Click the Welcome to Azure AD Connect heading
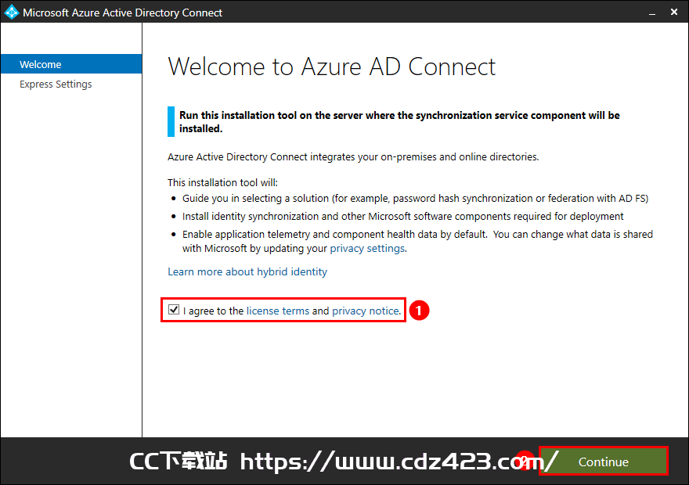 click(x=332, y=66)
